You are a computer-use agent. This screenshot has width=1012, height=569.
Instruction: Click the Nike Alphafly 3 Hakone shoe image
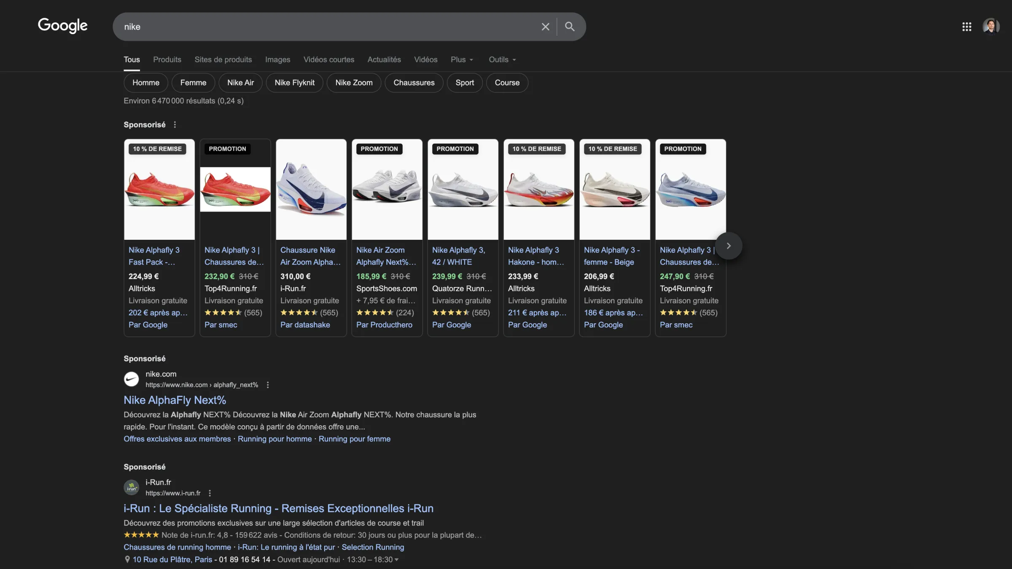(x=538, y=190)
